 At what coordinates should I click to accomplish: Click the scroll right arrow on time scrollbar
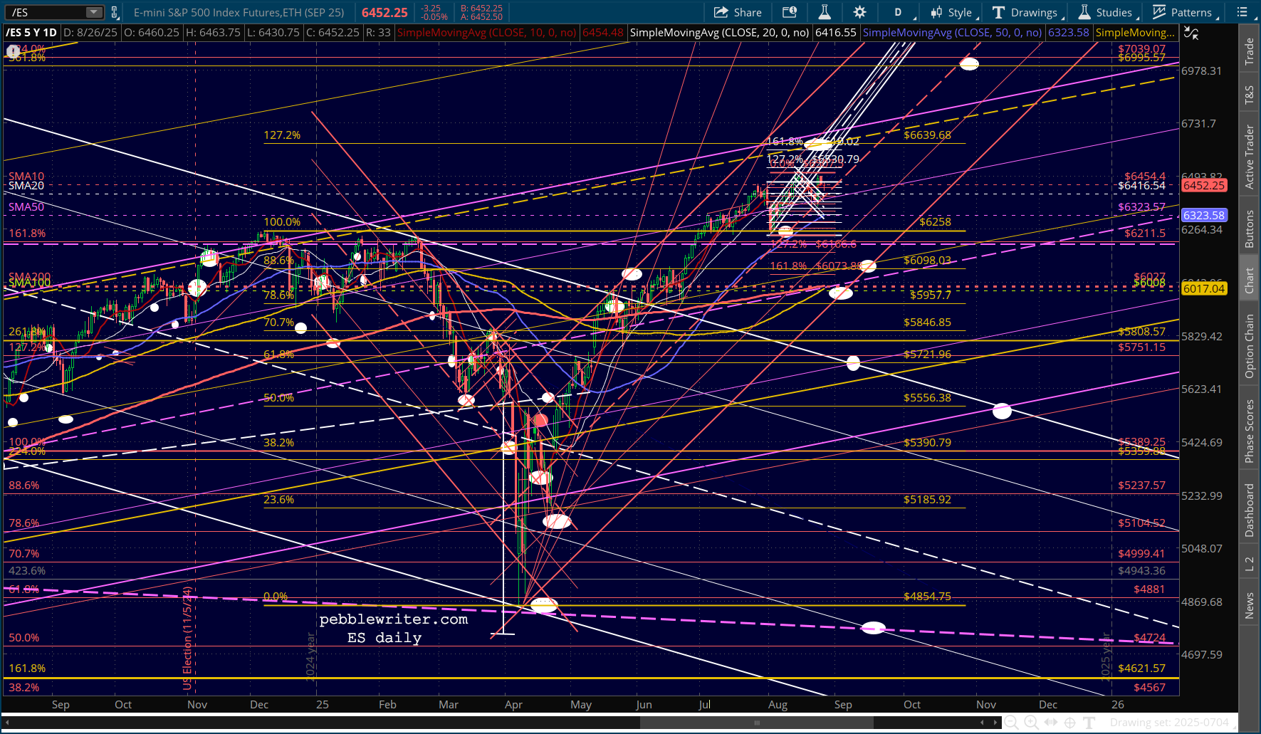pos(995,723)
